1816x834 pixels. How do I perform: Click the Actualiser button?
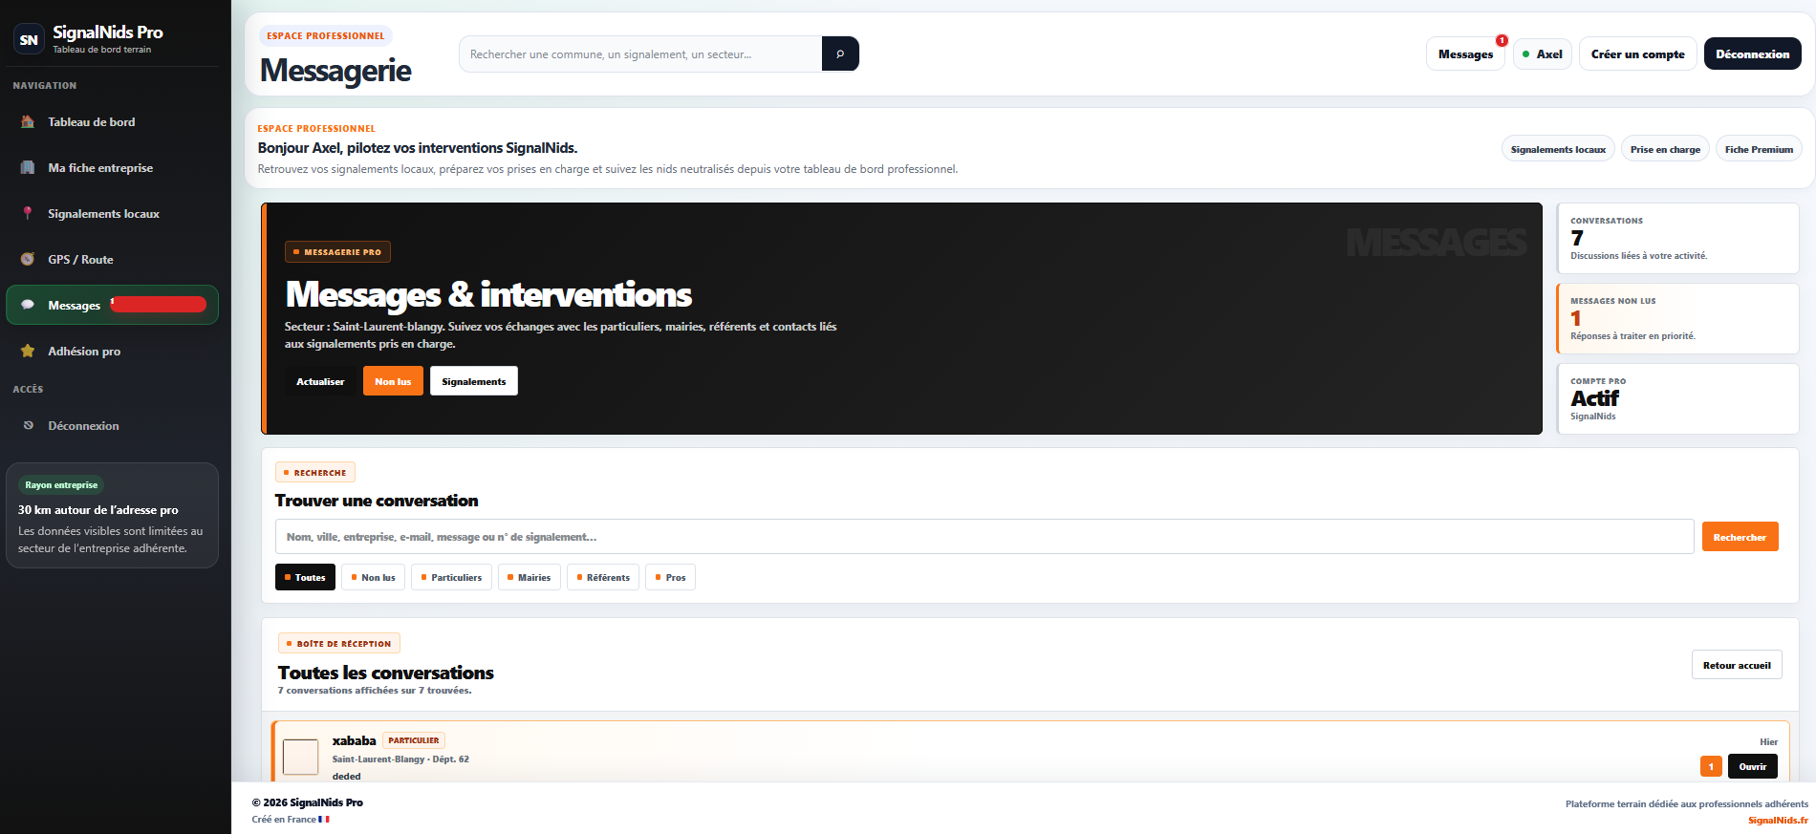320,381
